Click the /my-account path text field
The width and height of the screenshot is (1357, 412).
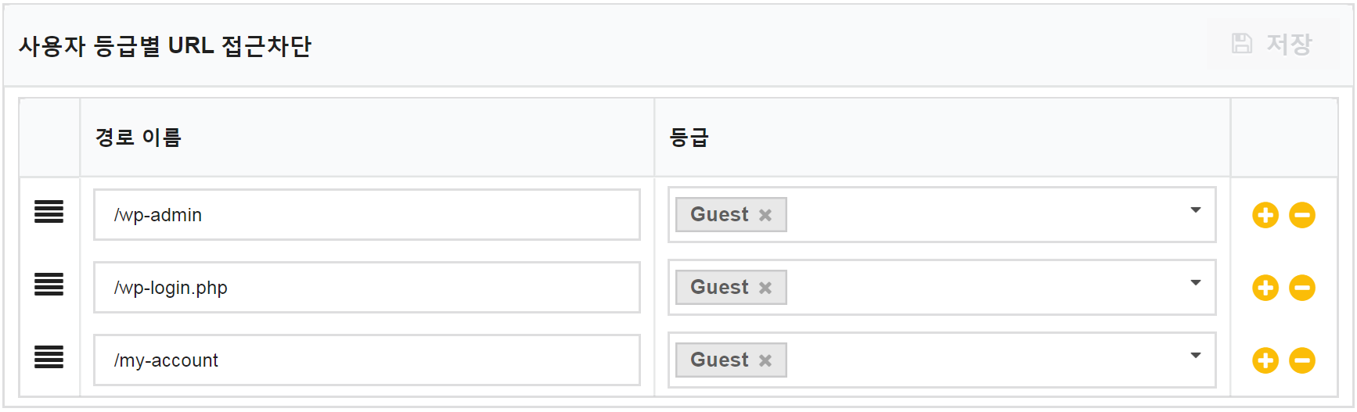[x=367, y=360]
